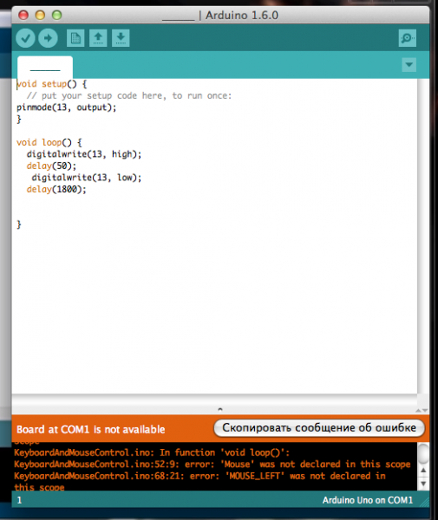This screenshot has height=520, width=438.
Task: Click the console scrollbar thumb
Action: (x=423, y=454)
